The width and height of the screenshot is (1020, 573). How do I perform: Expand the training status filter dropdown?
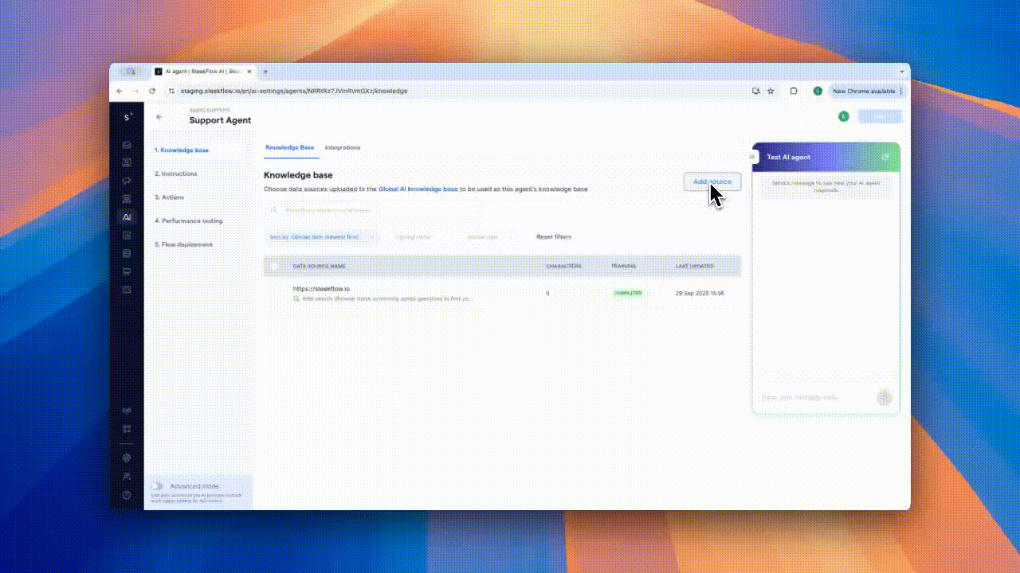(x=414, y=236)
